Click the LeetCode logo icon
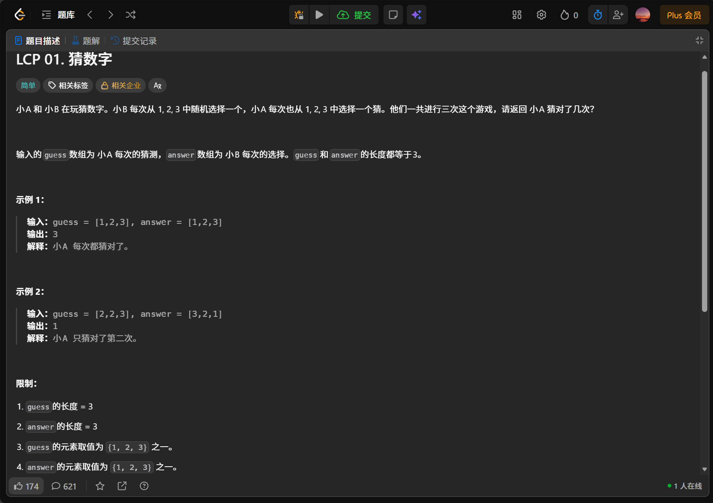 tap(20, 15)
